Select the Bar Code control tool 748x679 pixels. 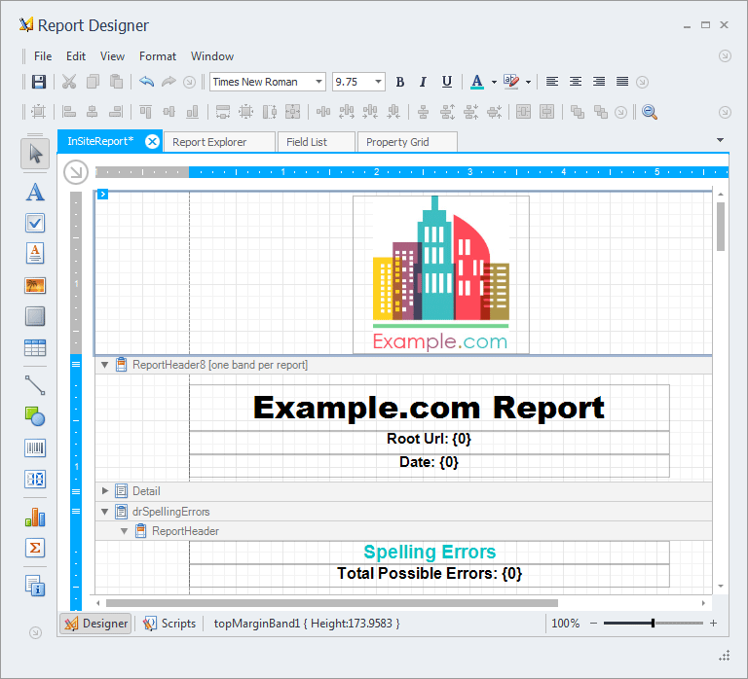35,448
